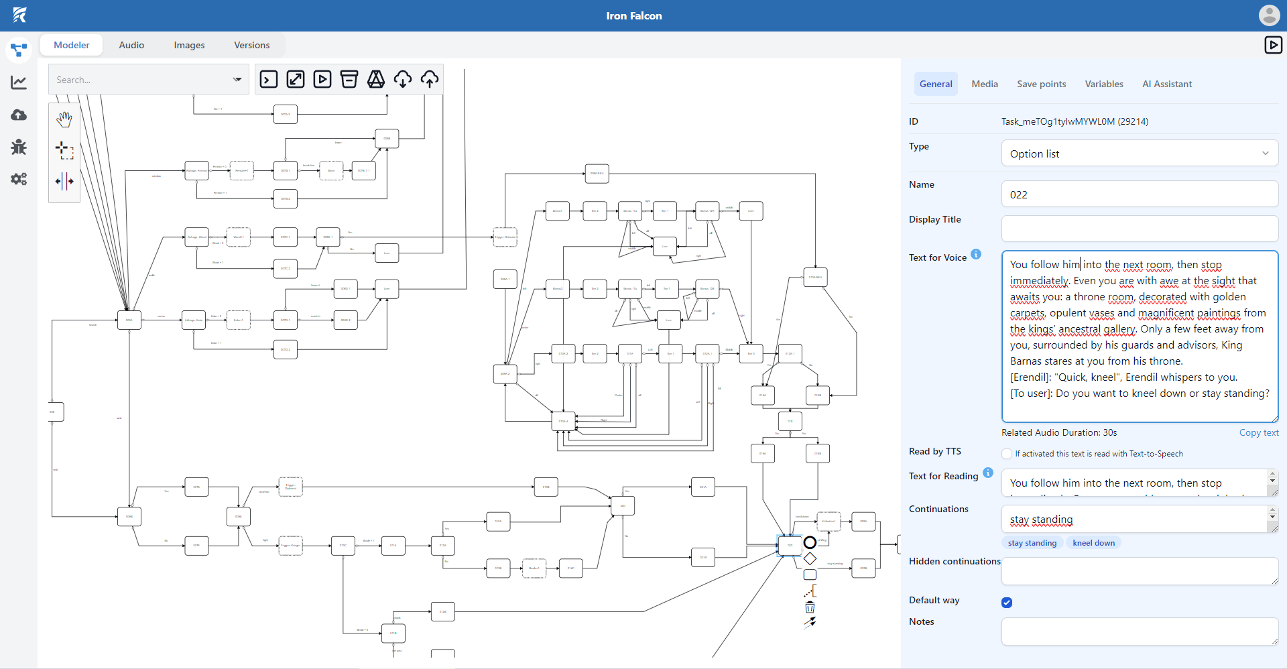Image resolution: width=1287 pixels, height=669 pixels.
Task: Expand the Search box dropdown arrow
Action: pyautogui.click(x=237, y=79)
